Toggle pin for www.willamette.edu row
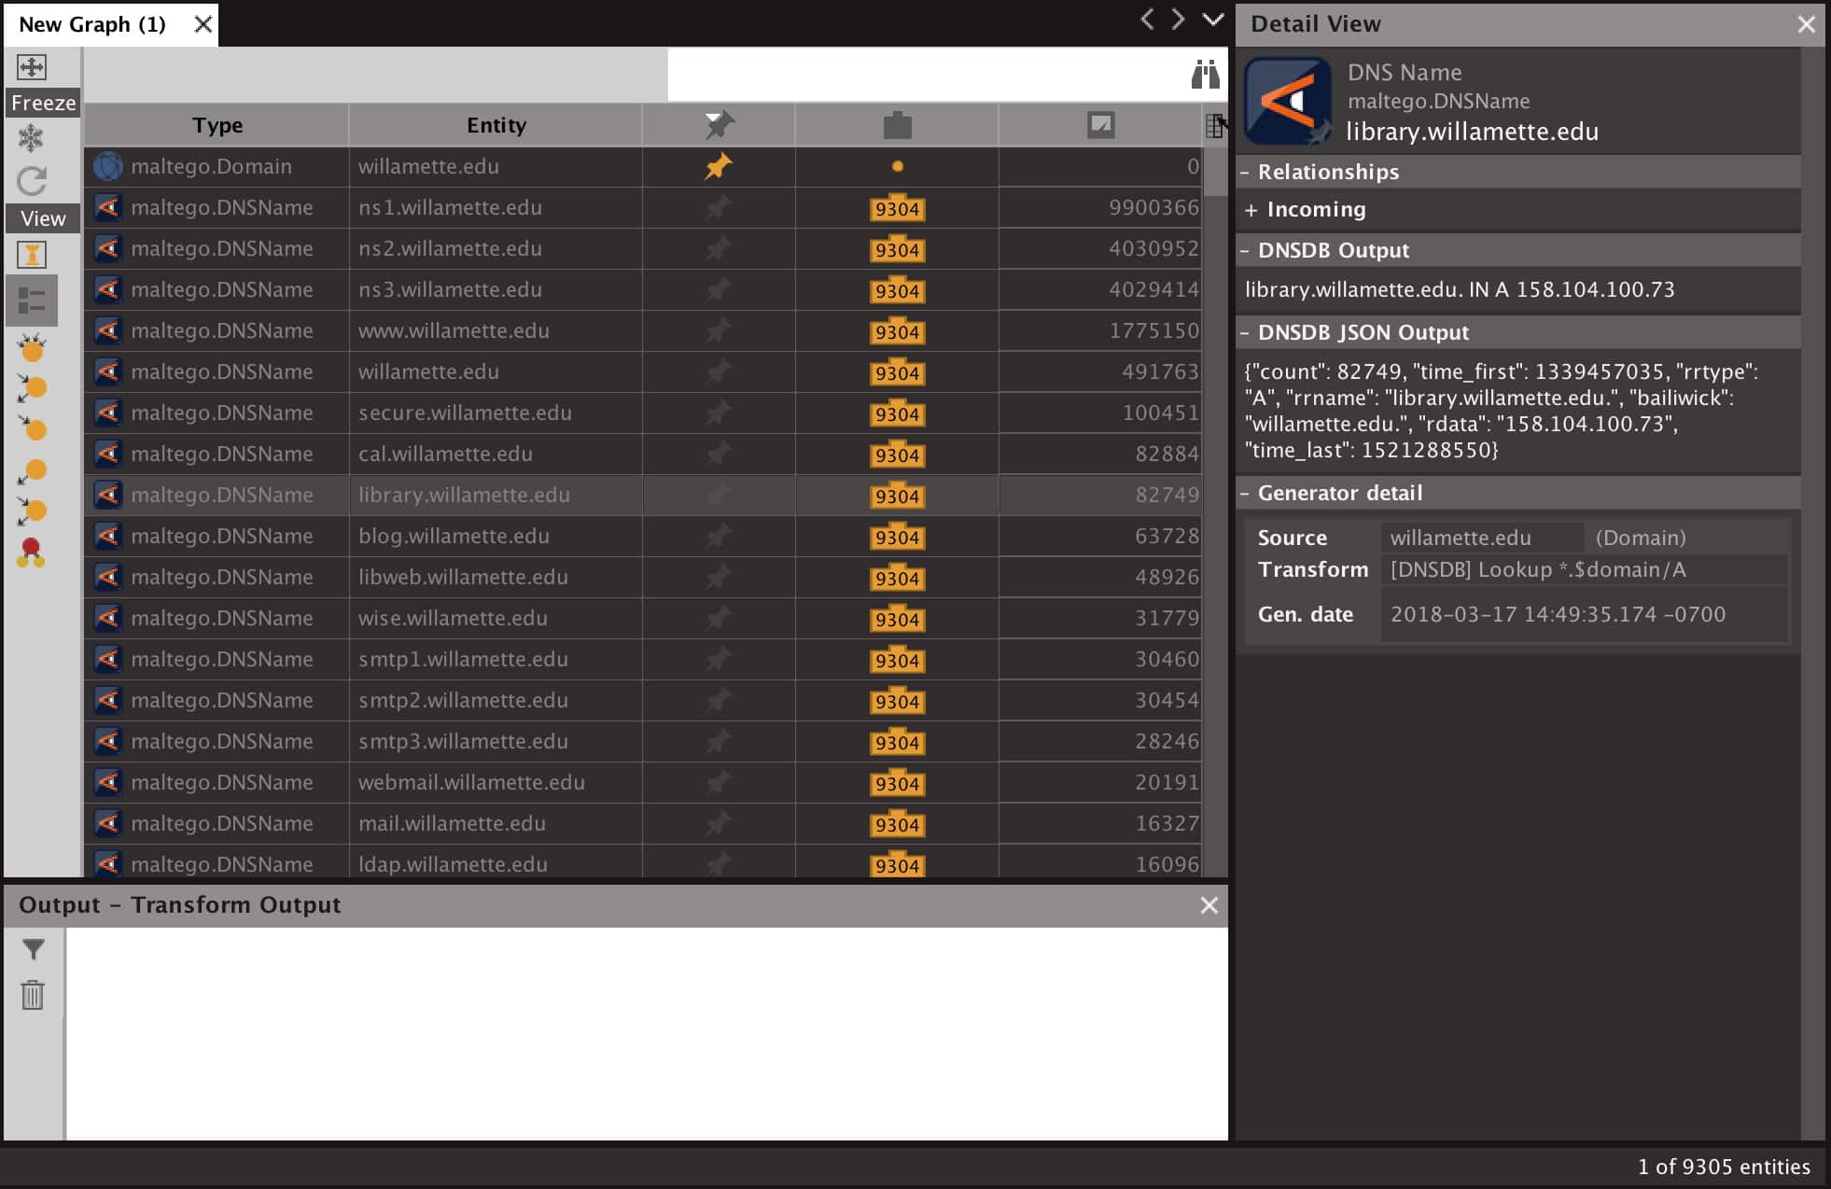 click(718, 330)
